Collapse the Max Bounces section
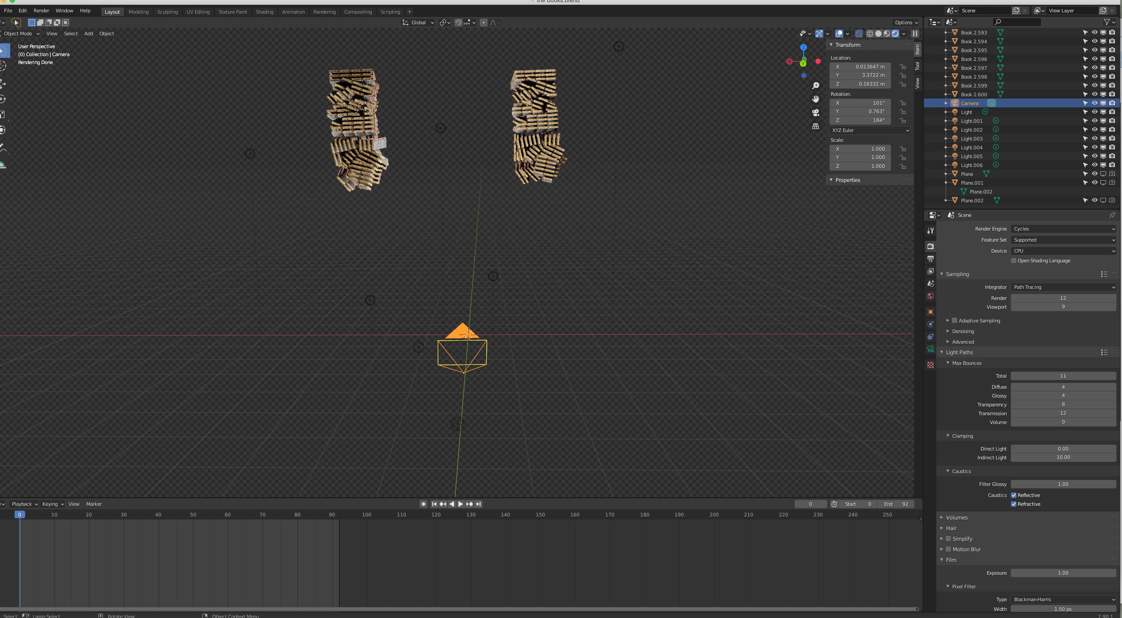Image resolution: width=1122 pixels, height=618 pixels. 948,363
